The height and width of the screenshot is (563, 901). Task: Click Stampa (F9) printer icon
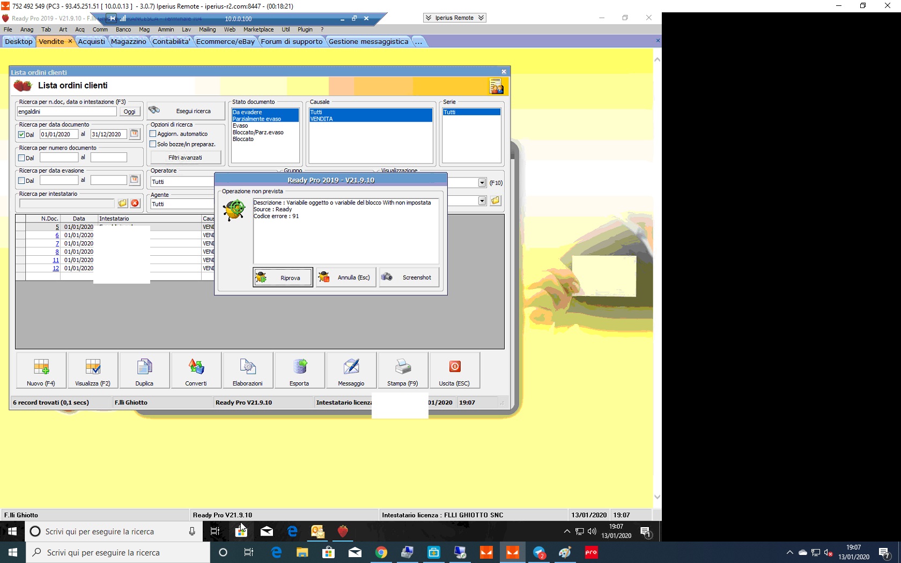[x=403, y=370]
